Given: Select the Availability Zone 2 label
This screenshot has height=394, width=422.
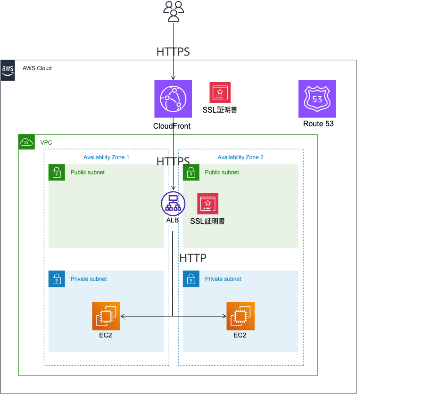Looking at the screenshot, I should coord(240,157).
